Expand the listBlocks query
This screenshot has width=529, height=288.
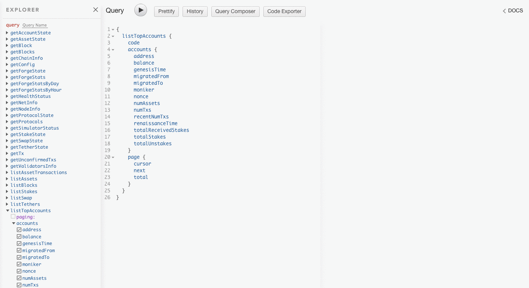pos(7,185)
